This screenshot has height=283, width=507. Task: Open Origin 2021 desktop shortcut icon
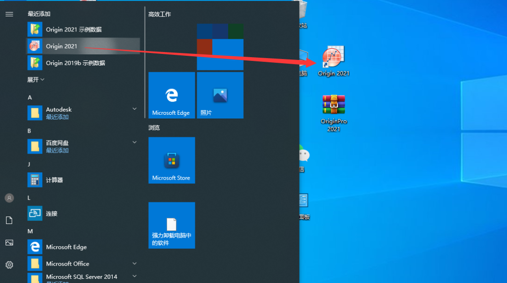point(333,59)
